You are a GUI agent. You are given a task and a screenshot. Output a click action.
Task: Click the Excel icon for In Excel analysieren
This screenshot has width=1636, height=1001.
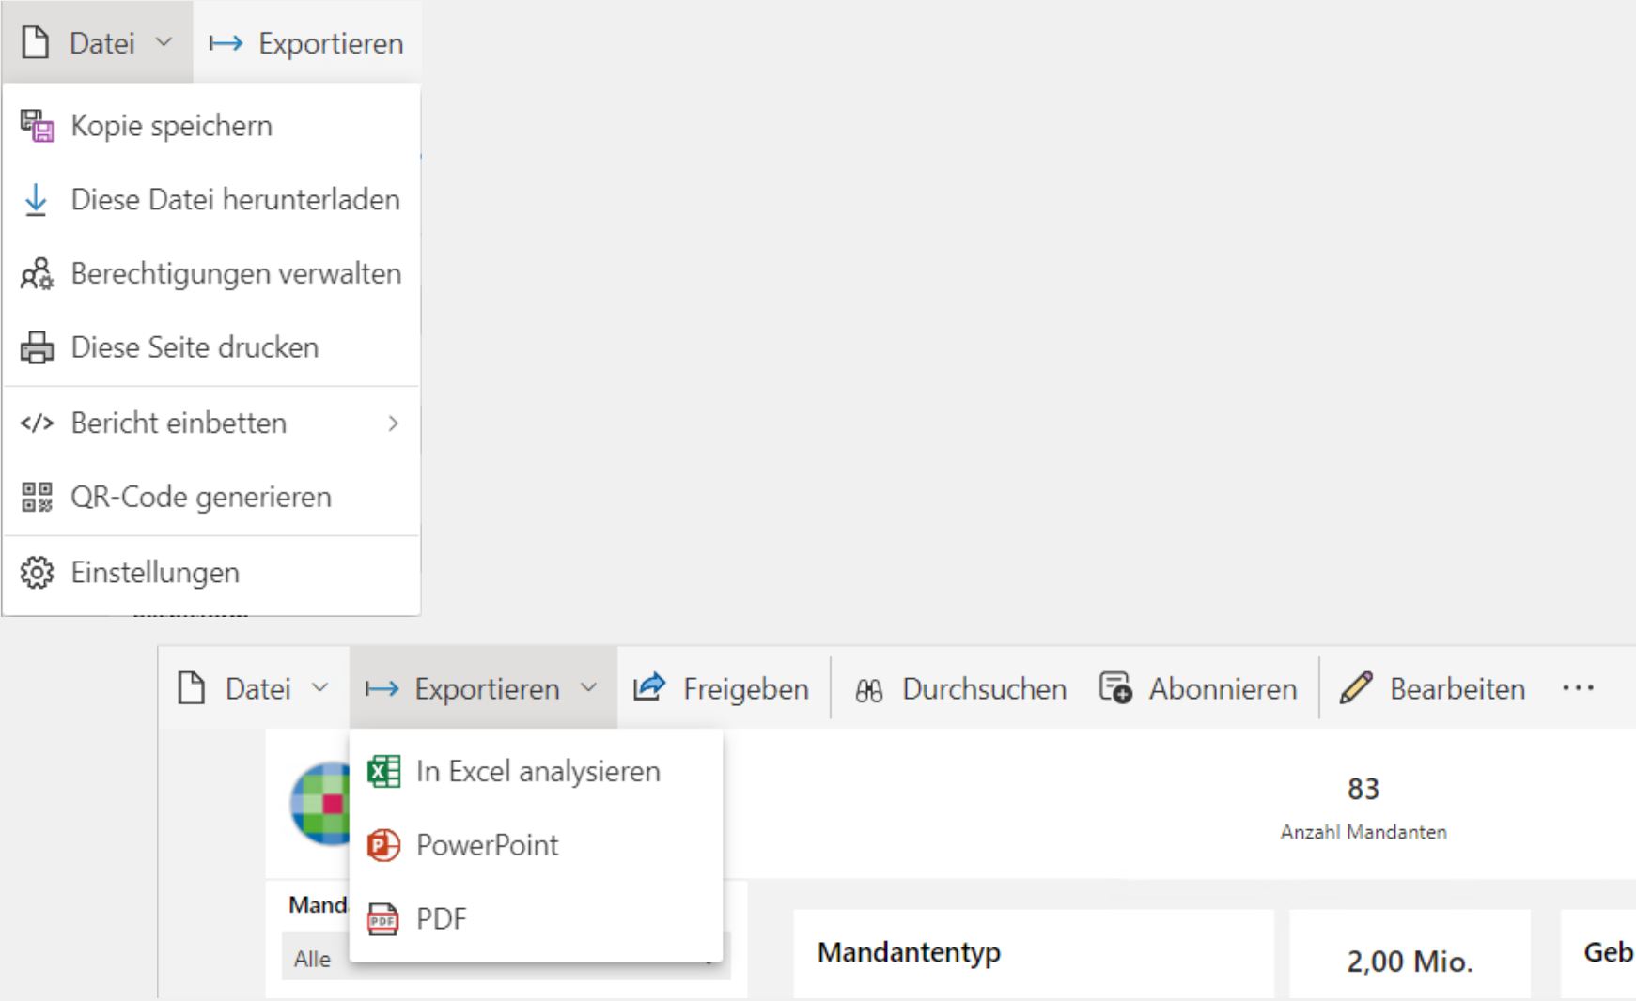pos(383,772)
